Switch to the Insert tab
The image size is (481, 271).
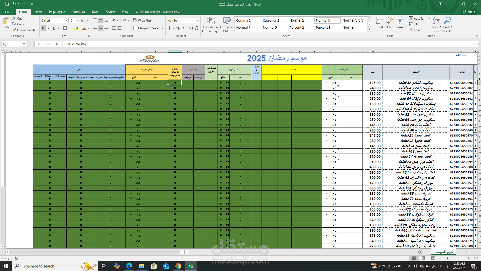coord(38,12)
